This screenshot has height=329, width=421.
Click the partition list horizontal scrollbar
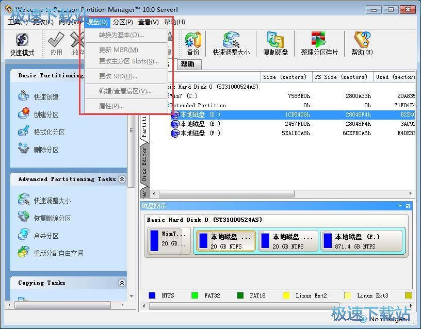click(227, 193)
